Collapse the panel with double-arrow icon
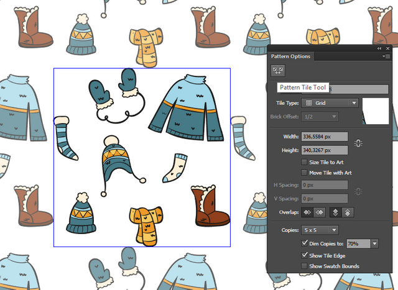Screen dimensions: 398x290 pyautogui.click(x=379, y=48)
